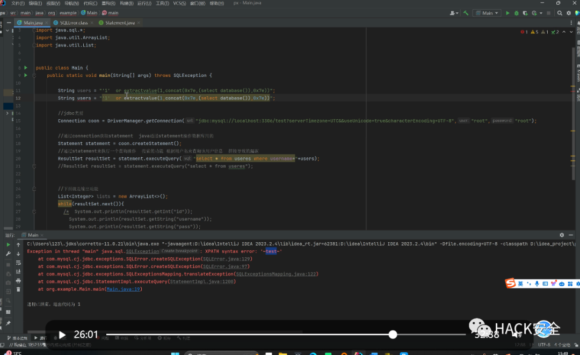Rerun Main in the Run panel
The image size is (580, 355).
pos(8,245)
